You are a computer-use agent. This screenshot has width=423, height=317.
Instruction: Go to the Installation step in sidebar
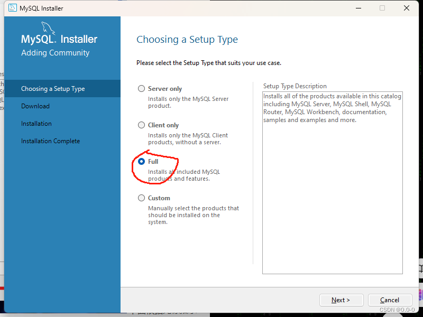36,124
